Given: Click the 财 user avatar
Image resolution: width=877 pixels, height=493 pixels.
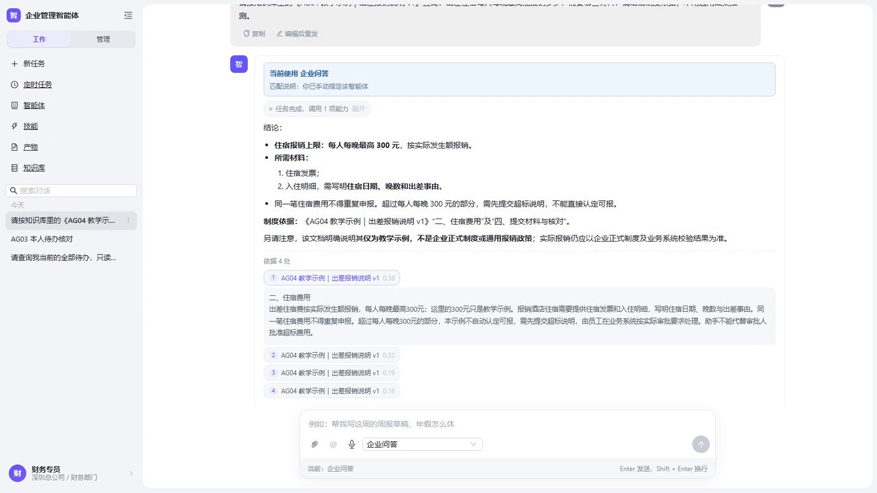Looking at the screenshot, I should pyautogui.click(x=17, y=473).
